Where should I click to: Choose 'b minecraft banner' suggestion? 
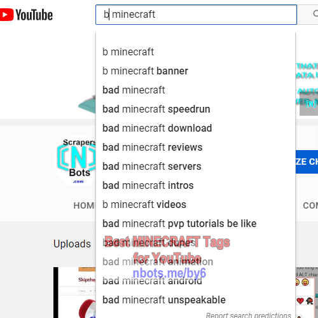tap(195, 71)
